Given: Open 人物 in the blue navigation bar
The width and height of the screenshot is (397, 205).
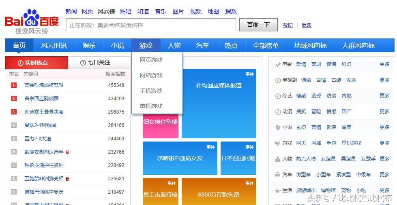Looking at the screenshot, I should 174,45.
